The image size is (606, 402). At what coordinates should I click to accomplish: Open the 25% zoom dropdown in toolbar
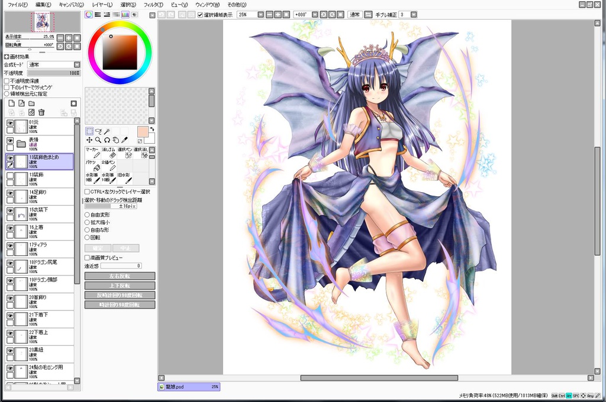click(x=261, y=15)
